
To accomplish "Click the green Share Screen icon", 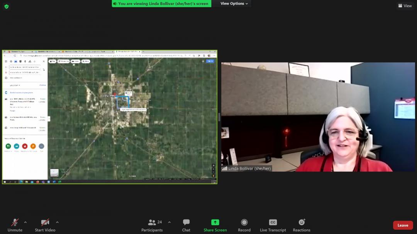I will (x=215, y=222).
